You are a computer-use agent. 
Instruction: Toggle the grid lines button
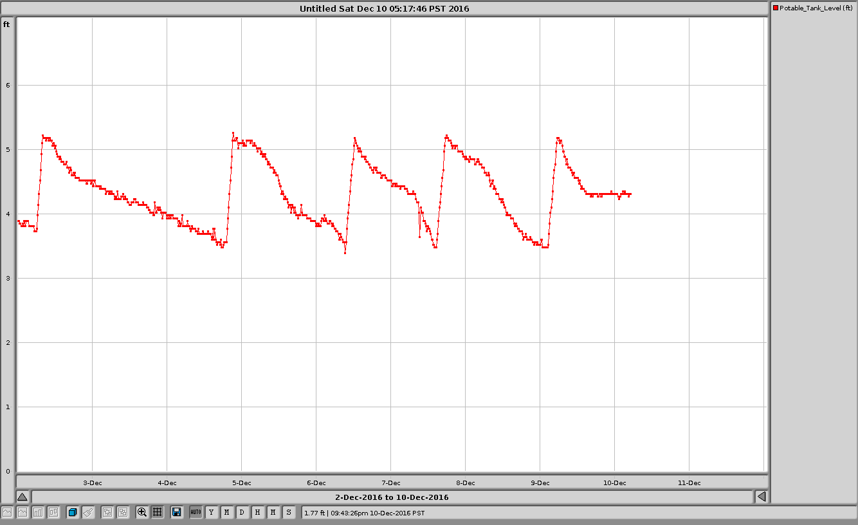tap(157, 512)
